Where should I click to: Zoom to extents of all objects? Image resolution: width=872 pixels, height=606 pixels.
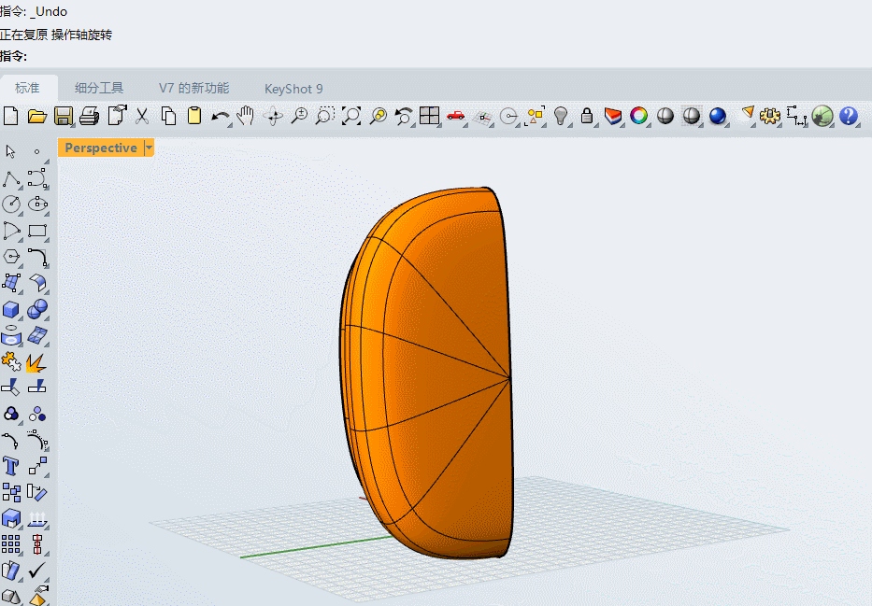(351, 116)
